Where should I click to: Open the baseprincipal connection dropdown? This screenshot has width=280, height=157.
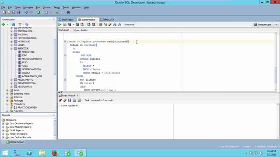pyautogui.click(x=276, y=24)
